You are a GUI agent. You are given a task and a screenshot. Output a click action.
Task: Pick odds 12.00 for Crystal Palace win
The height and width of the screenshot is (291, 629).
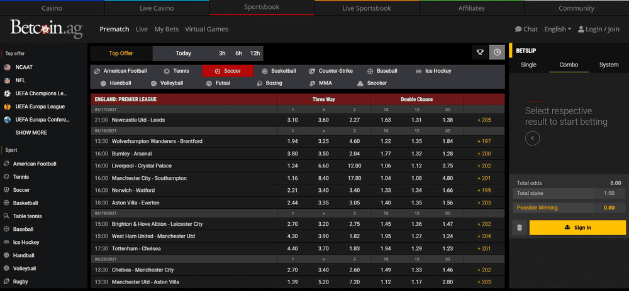click(x=355, y=166)
